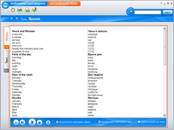Export mp3 to mobile phone icon
The image size is (174, 130).
pyautogui.click(x=34, y=10)
